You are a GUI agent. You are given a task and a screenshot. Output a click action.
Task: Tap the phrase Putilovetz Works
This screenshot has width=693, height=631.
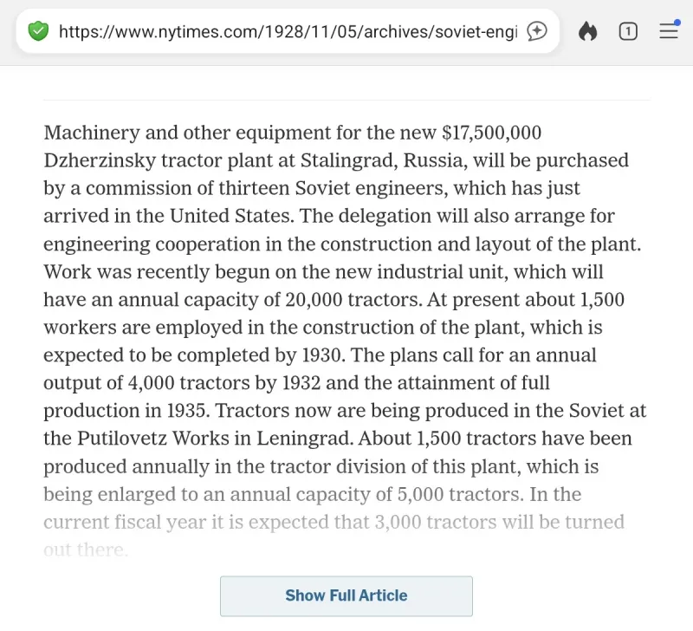pos(153,439)
